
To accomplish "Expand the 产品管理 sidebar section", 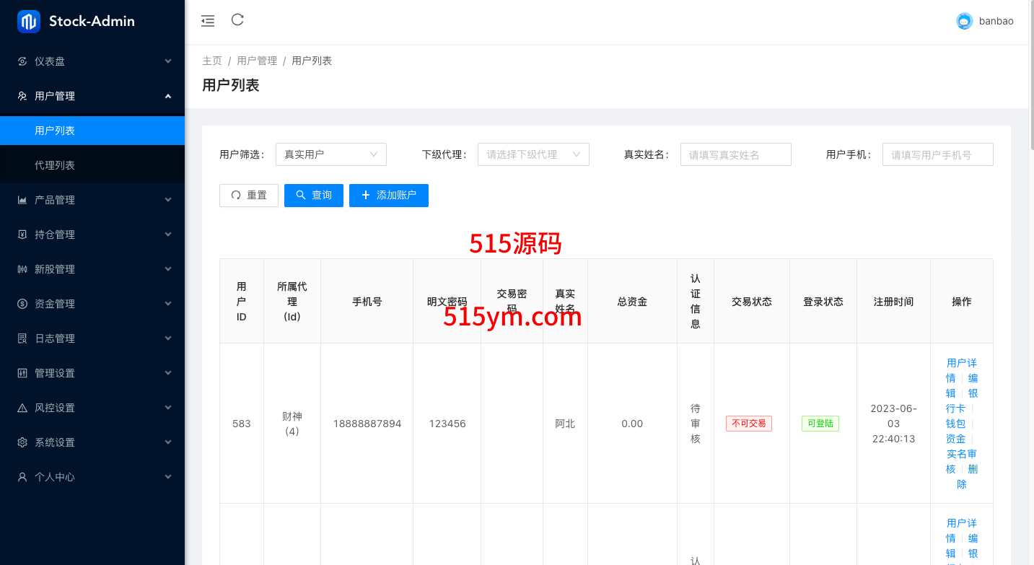I will (92, 200).
